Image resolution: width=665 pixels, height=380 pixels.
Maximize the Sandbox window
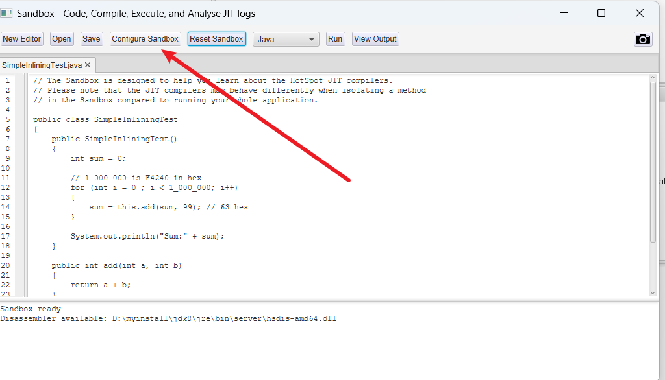[x=601, y=13]
